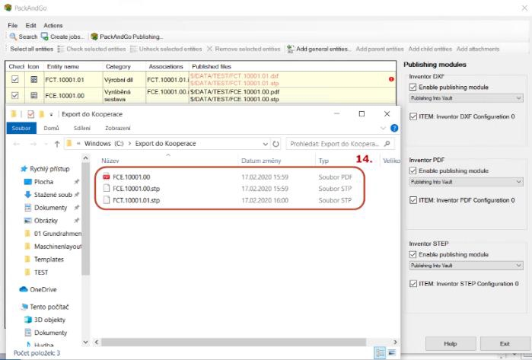Image resolution: width=532 pixels, height=360 pixels.
Task: Open PackAndGo Publishing from the toolbar
Action: tap(94, 36)
